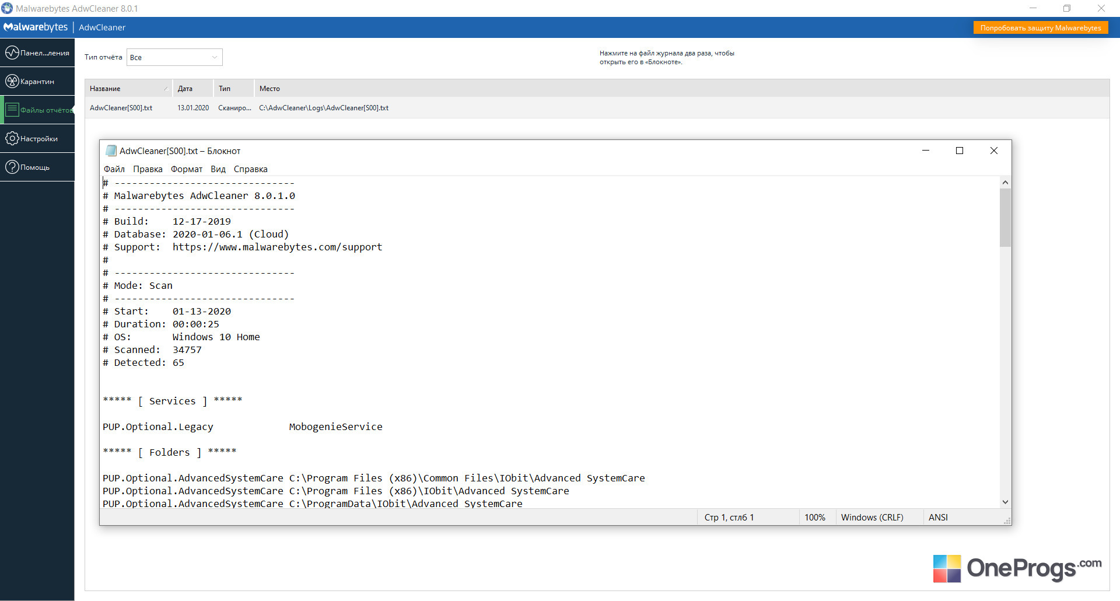Open Notepad Файл menu
Screen dimensions: 1120x601
coord(114,169)
